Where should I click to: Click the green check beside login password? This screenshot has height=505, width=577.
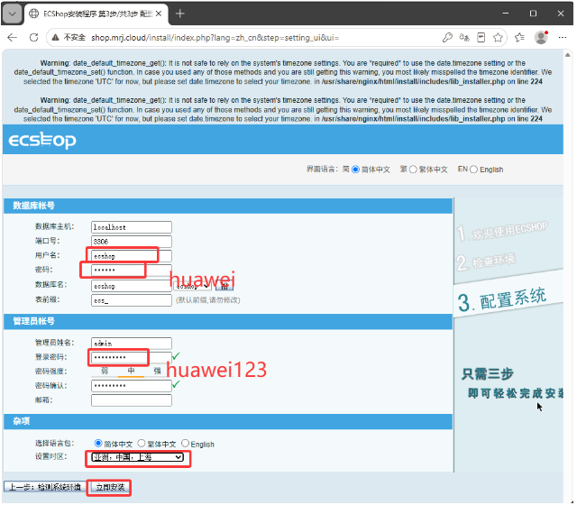pos(176,356)
